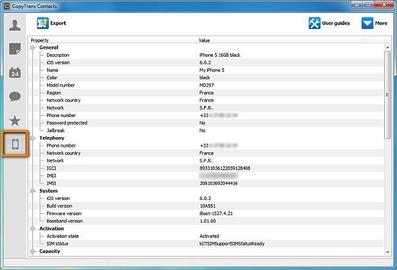The height and width of the screenshot is (270, 397).
Task: Click value 'iPhone 5 16GB black'
Action: (220, 55)
